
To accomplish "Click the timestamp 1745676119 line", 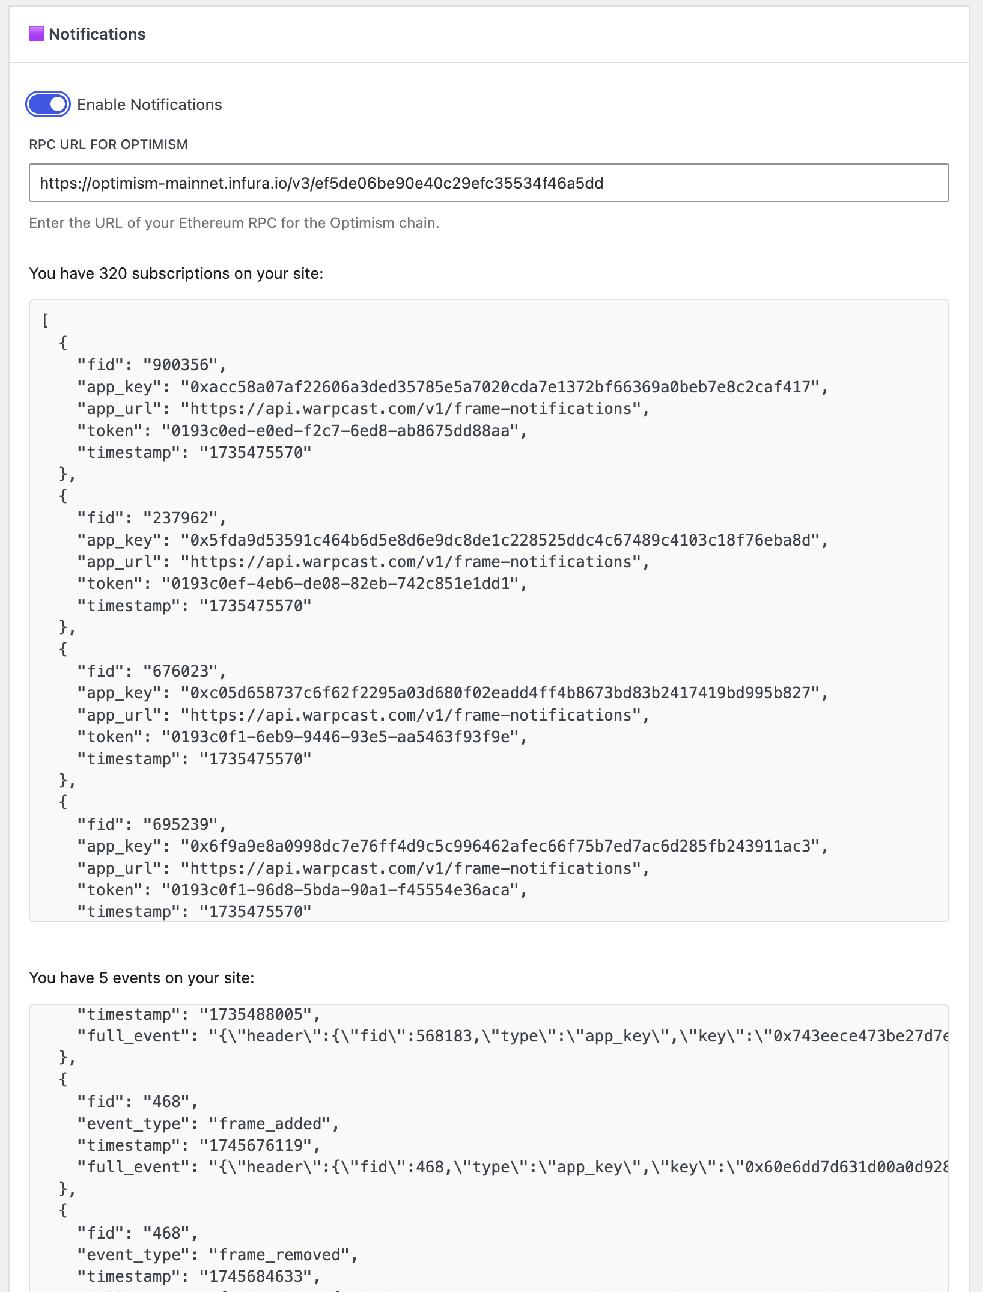I will pos(199,1145).
